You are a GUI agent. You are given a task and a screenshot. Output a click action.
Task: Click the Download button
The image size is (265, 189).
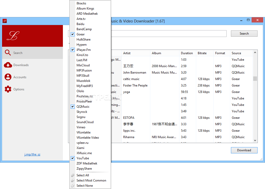pyautogui.click(x=244, y=150)
